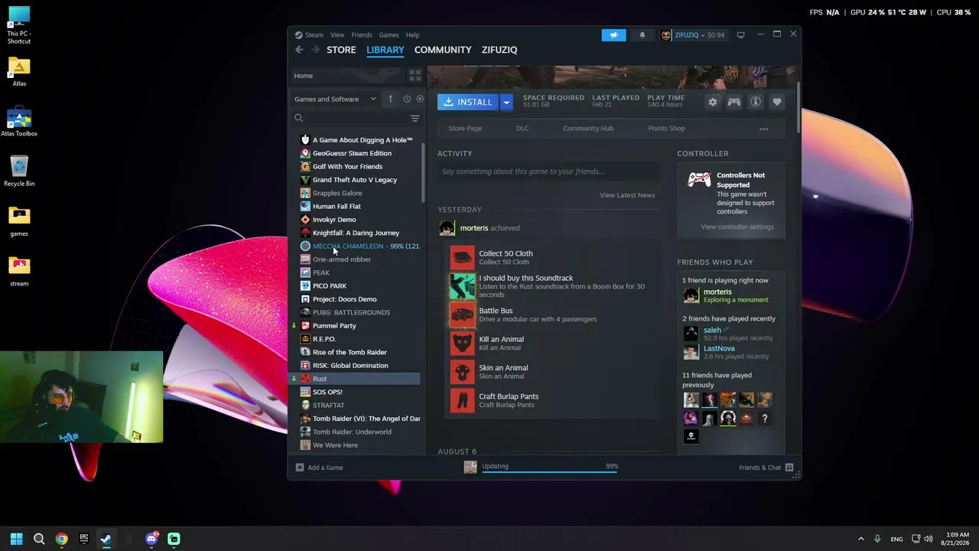Screen dimensions: 979x551
Task: Open the Points Shop link
Action: click(666, 129)
